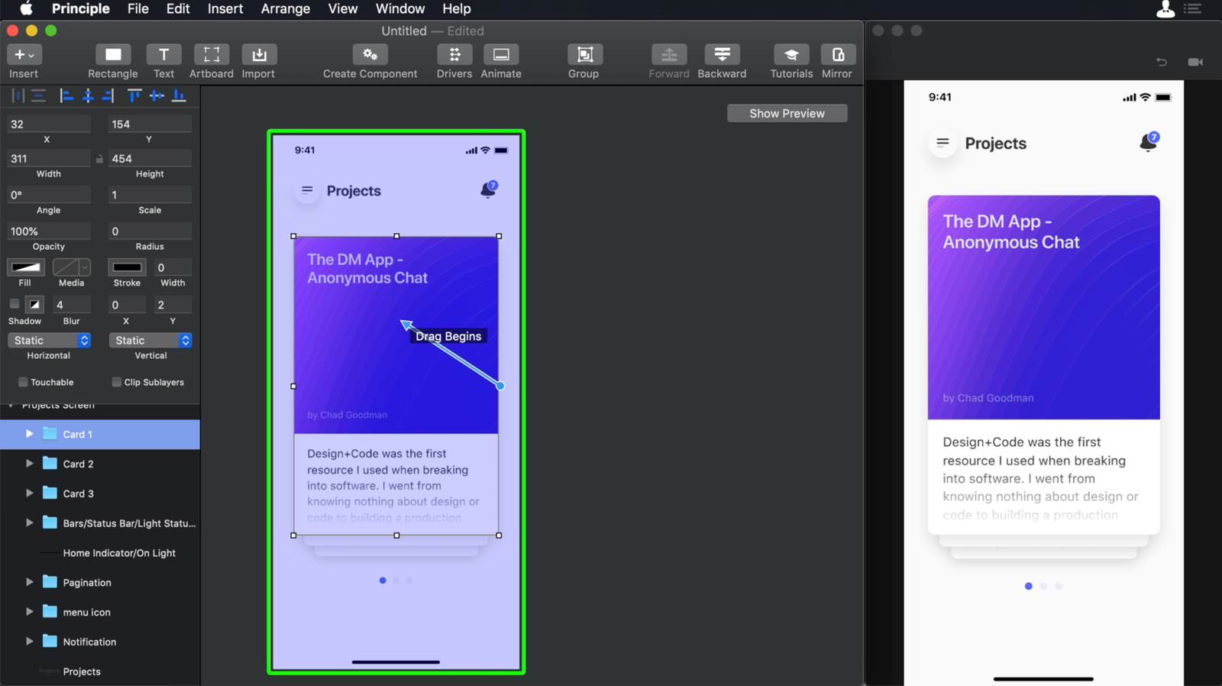Viewport: 1222px width, 686px height.
Task: Open the Arrange menu
Action: click(x=286, y=9)
